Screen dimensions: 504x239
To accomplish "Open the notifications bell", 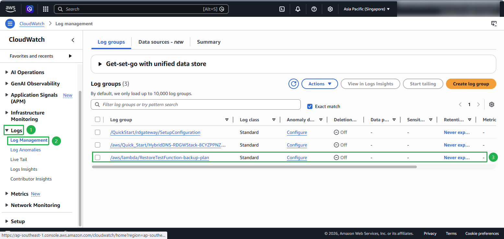I will (x=298, y=9).
